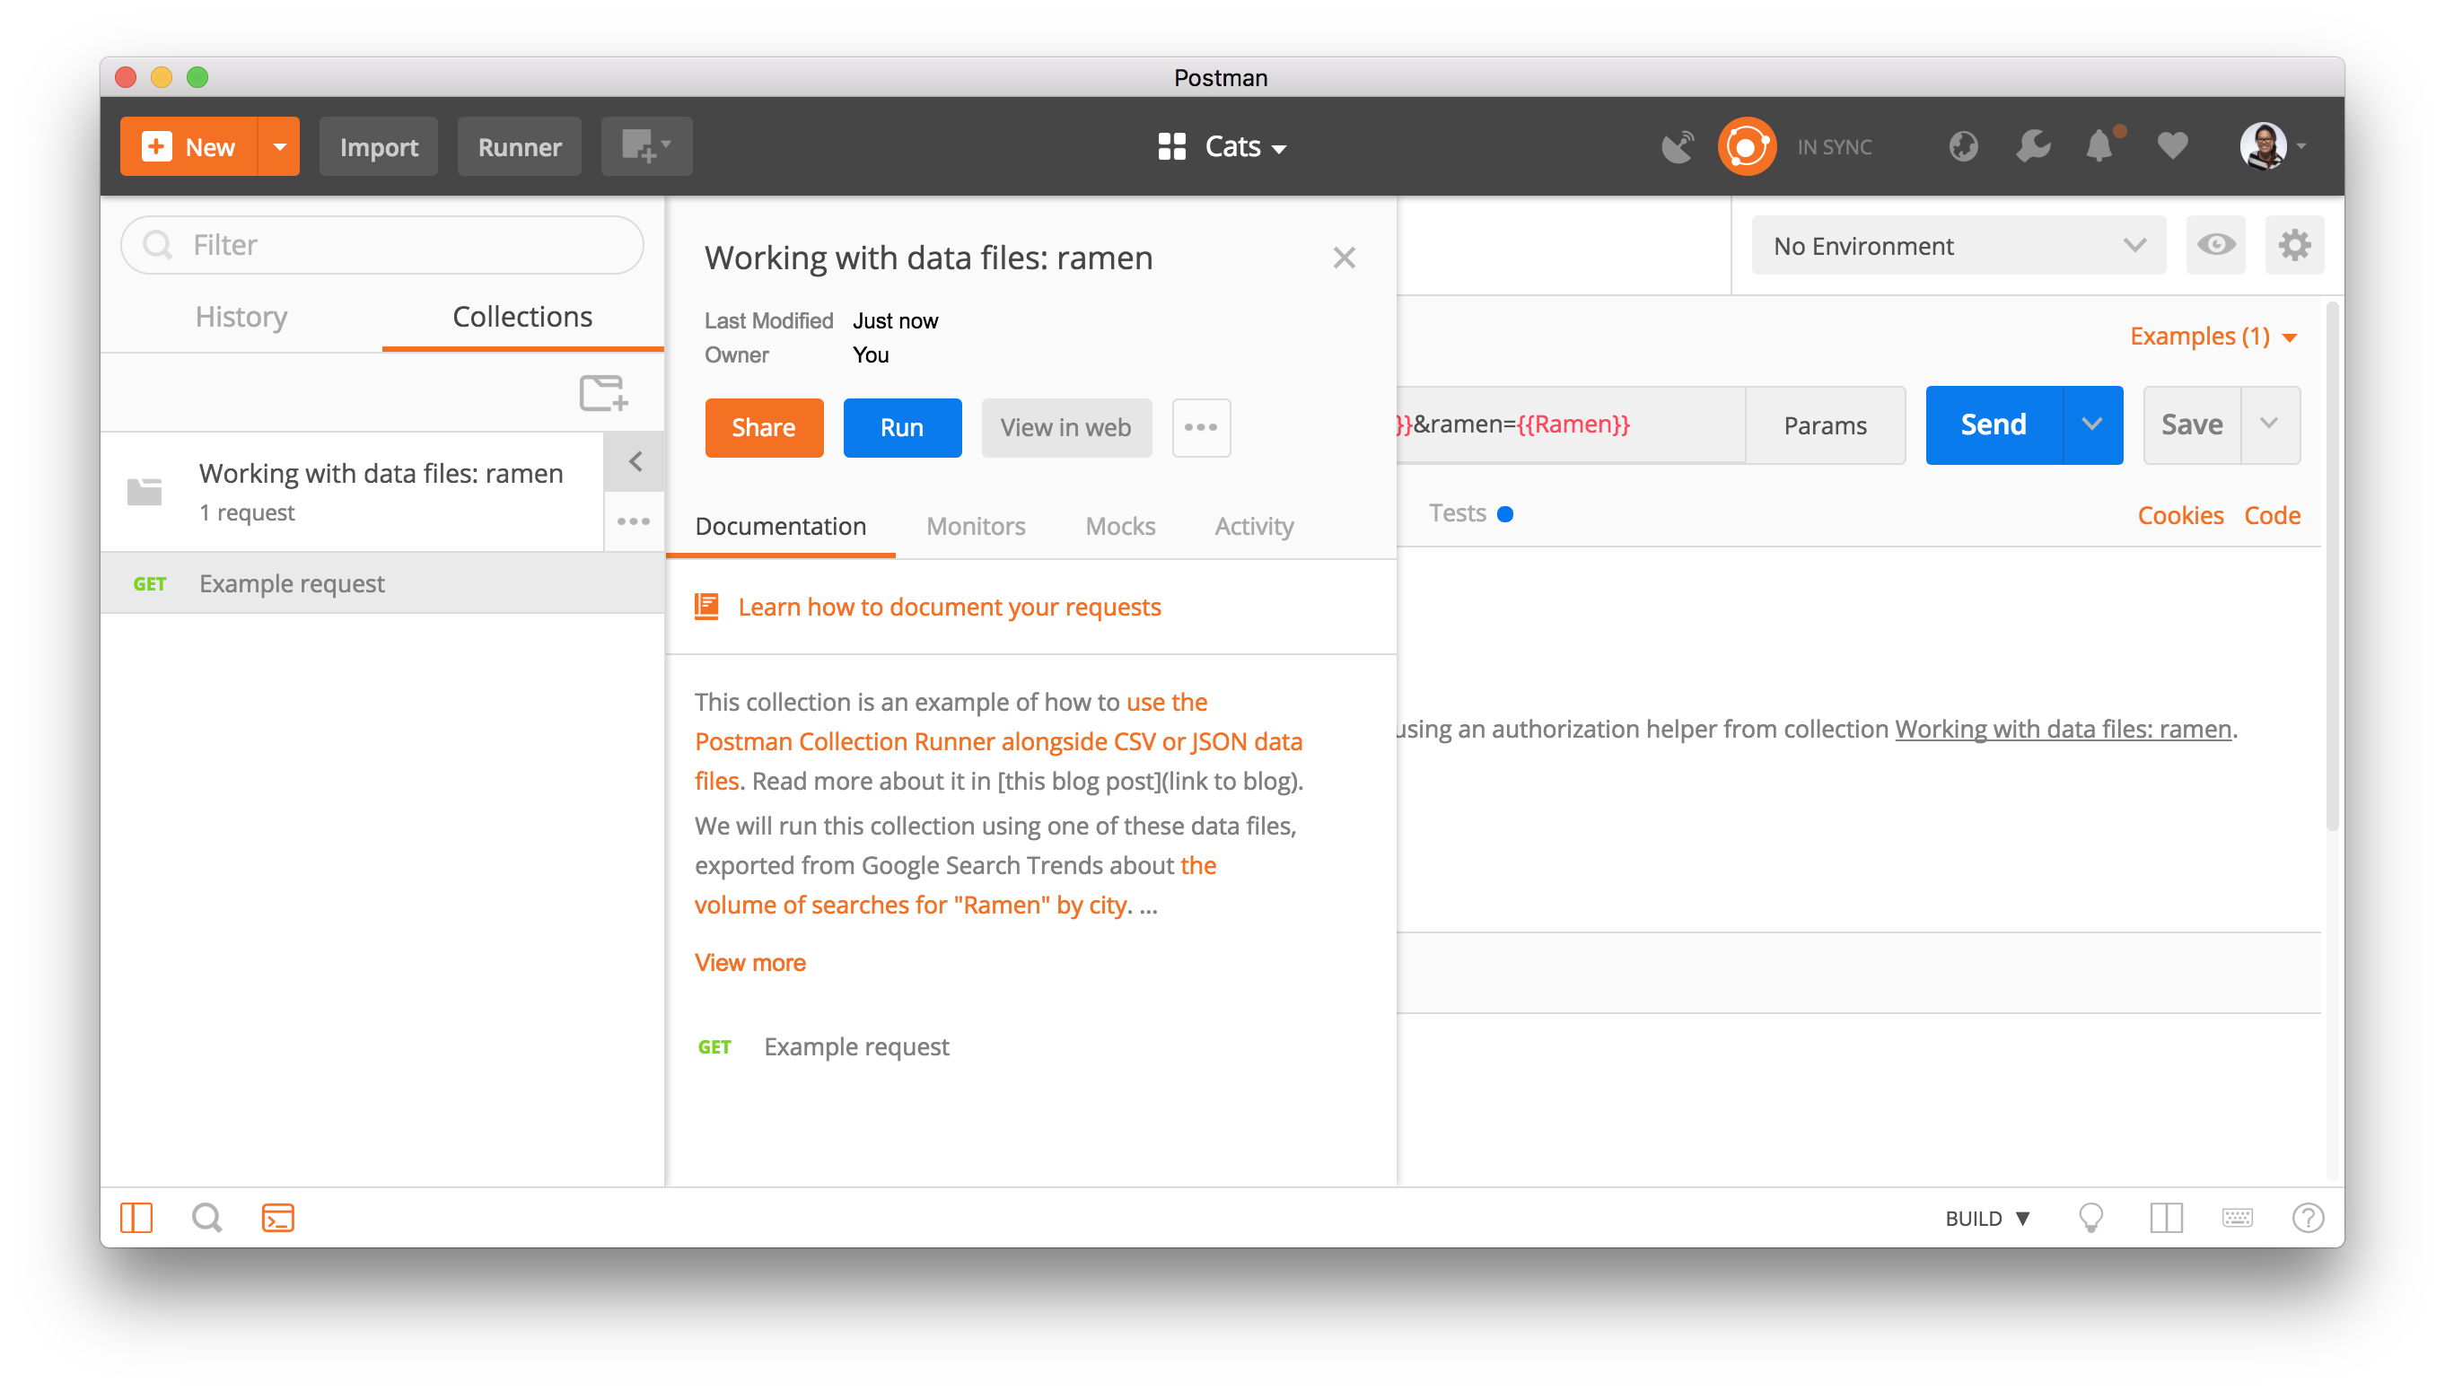Image resolution: width=2445 pixels, height=1391 pixels.
Task: Open the Mocks tab
Action: click(x=1119, y=527)
